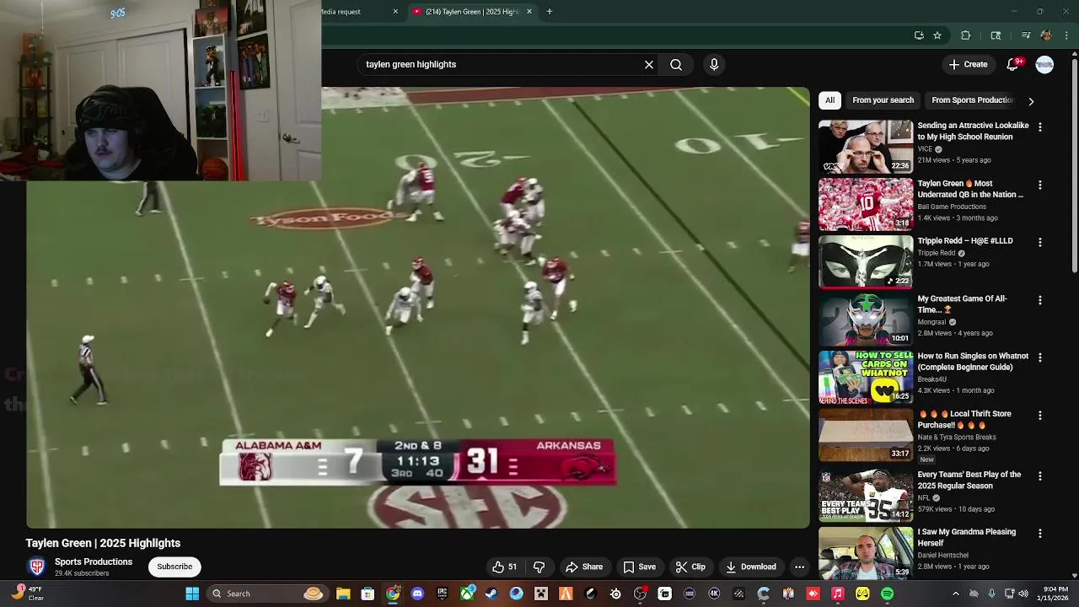Click the video player to pause

(418, 308)
